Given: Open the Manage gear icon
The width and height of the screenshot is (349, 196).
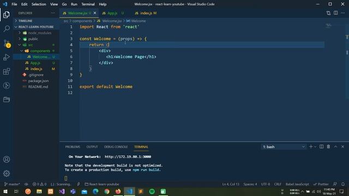Looking at the screenshot, I should (x=7, y=173).
